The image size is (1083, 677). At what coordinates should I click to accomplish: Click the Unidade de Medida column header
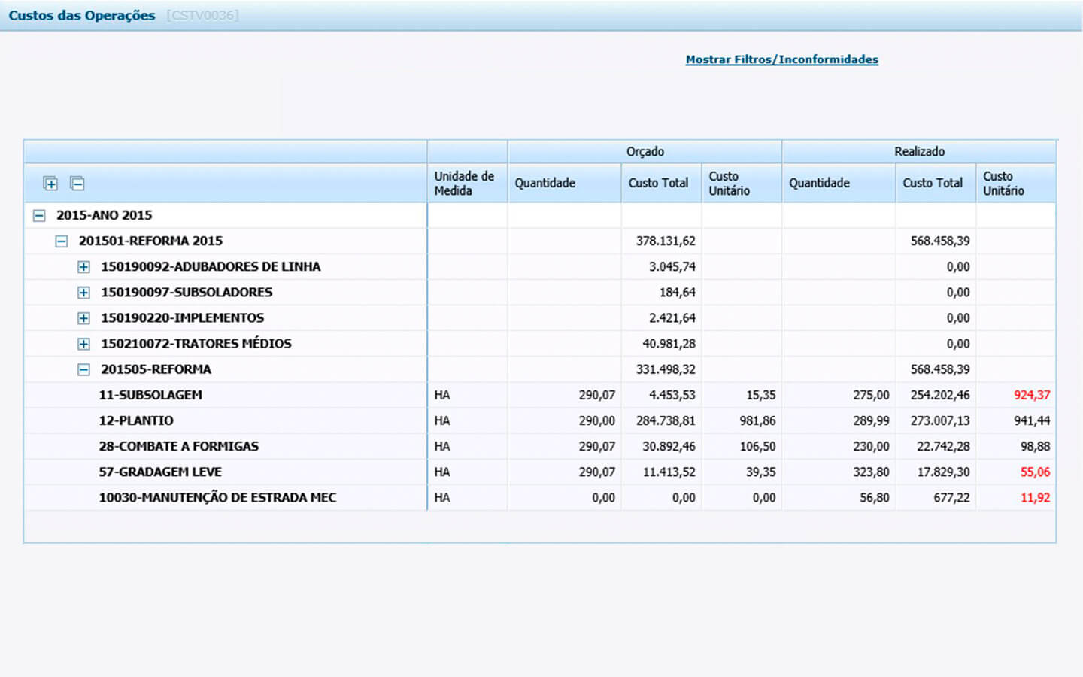coord(464,183)
